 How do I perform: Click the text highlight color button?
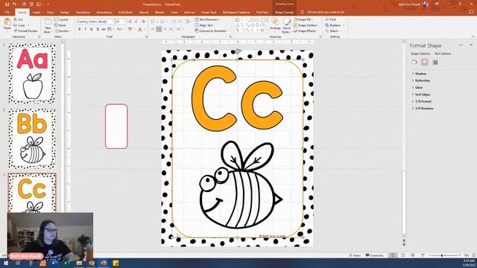(130, 29)
